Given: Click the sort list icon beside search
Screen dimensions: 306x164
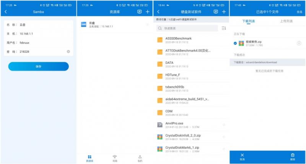Looking at the screenshot, I should [224, 28].
